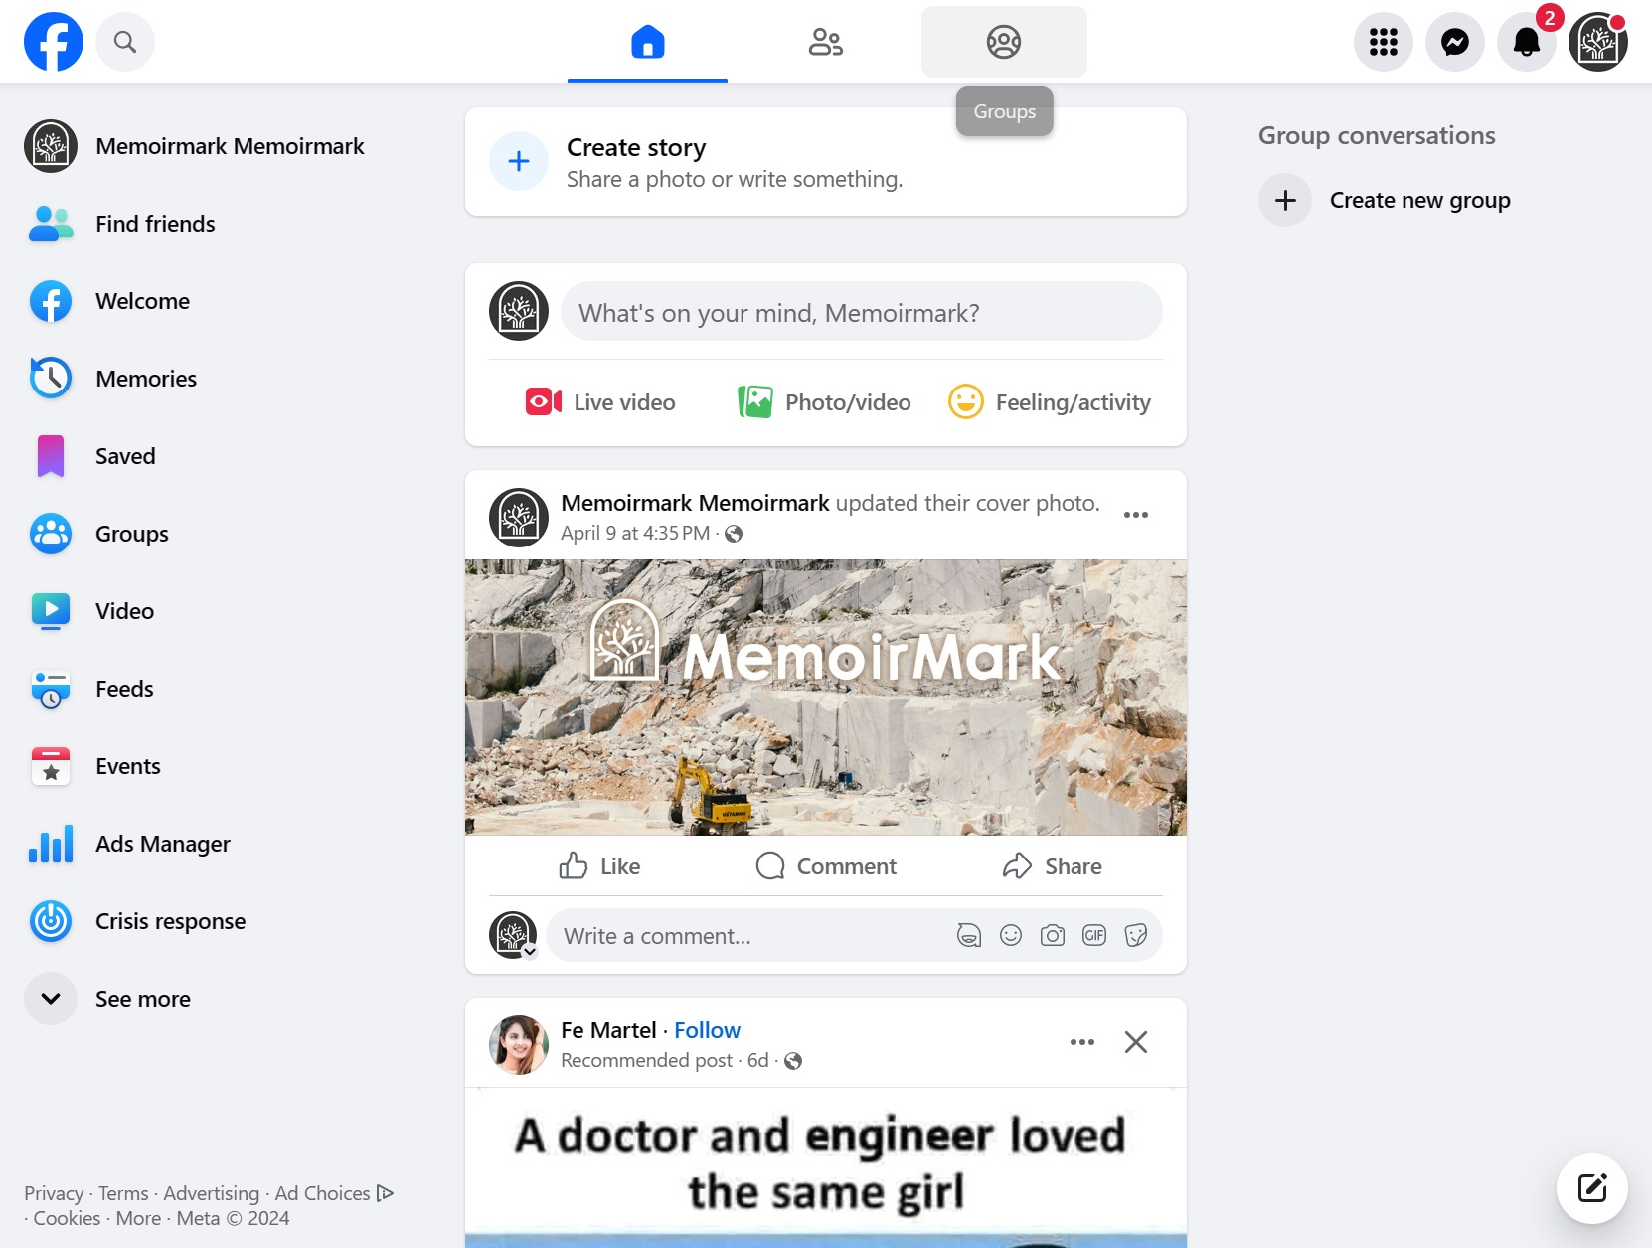Open Events in left sidebar
This screenshot has height=1248, width=1652.
click(221, 766)
